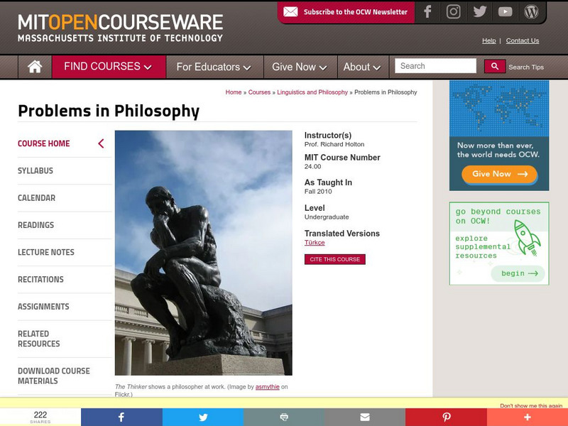This screenshot has height=426, width=568.
Task: Click into the Search input field
Action: 435,66
